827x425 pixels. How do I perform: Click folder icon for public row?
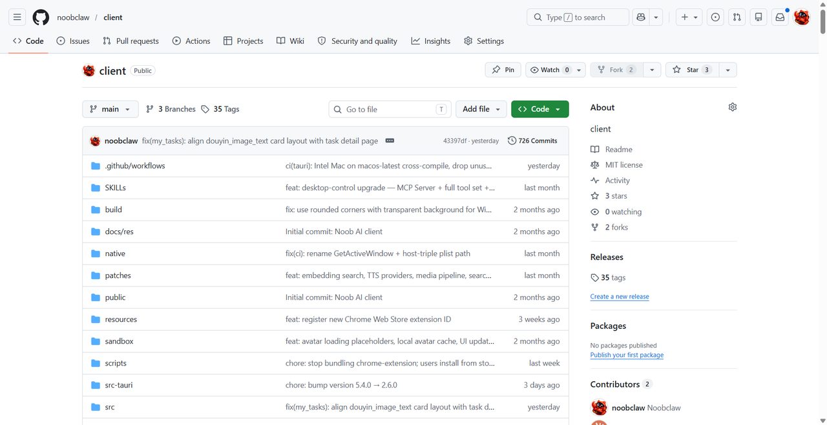[x=96, y=297]
